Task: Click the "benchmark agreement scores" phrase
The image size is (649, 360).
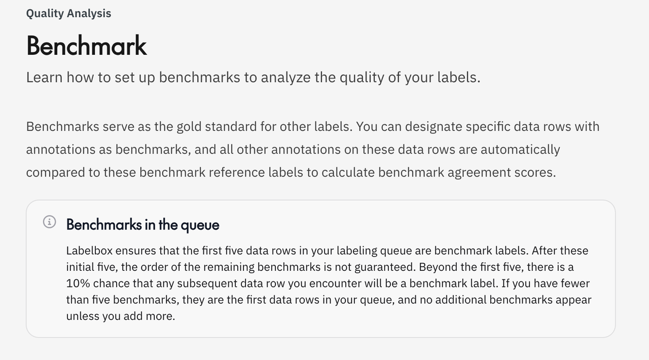Action: [x=466, y=172]
